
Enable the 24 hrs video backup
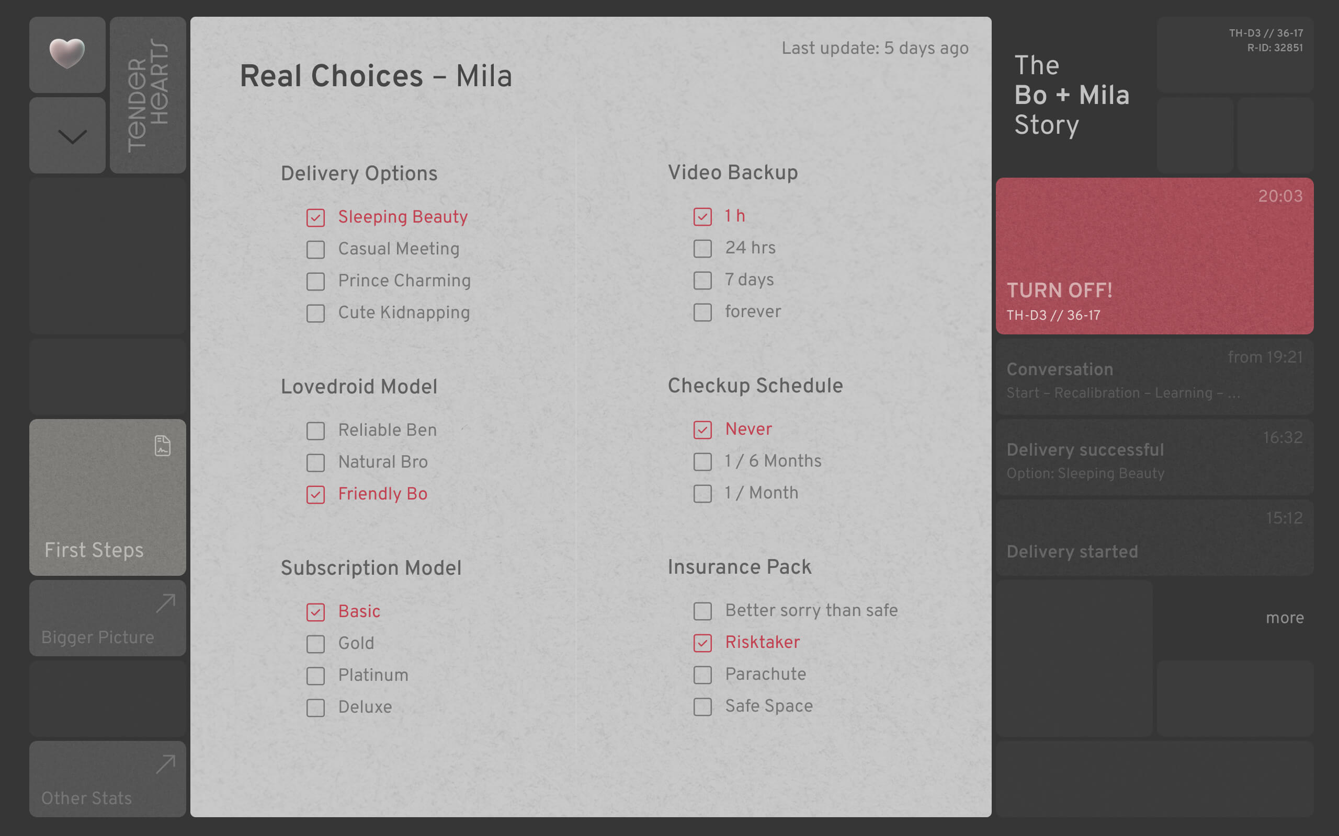point(702,248)
